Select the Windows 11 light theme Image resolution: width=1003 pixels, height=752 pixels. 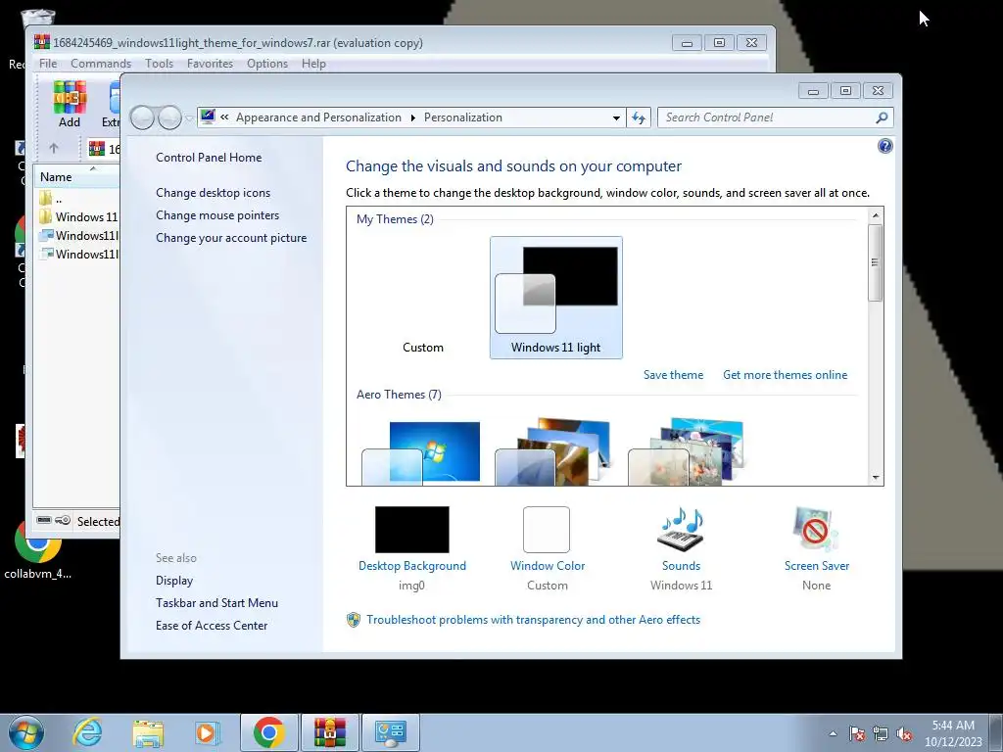pyautogui.click(x=556, y=298)
